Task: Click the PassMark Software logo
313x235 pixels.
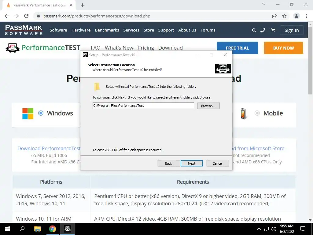Action: (x=24, y=30)
